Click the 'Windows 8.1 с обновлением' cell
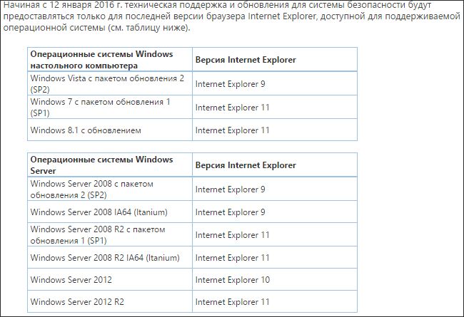This screenshot has height=317, width=464. coord(86,130)
